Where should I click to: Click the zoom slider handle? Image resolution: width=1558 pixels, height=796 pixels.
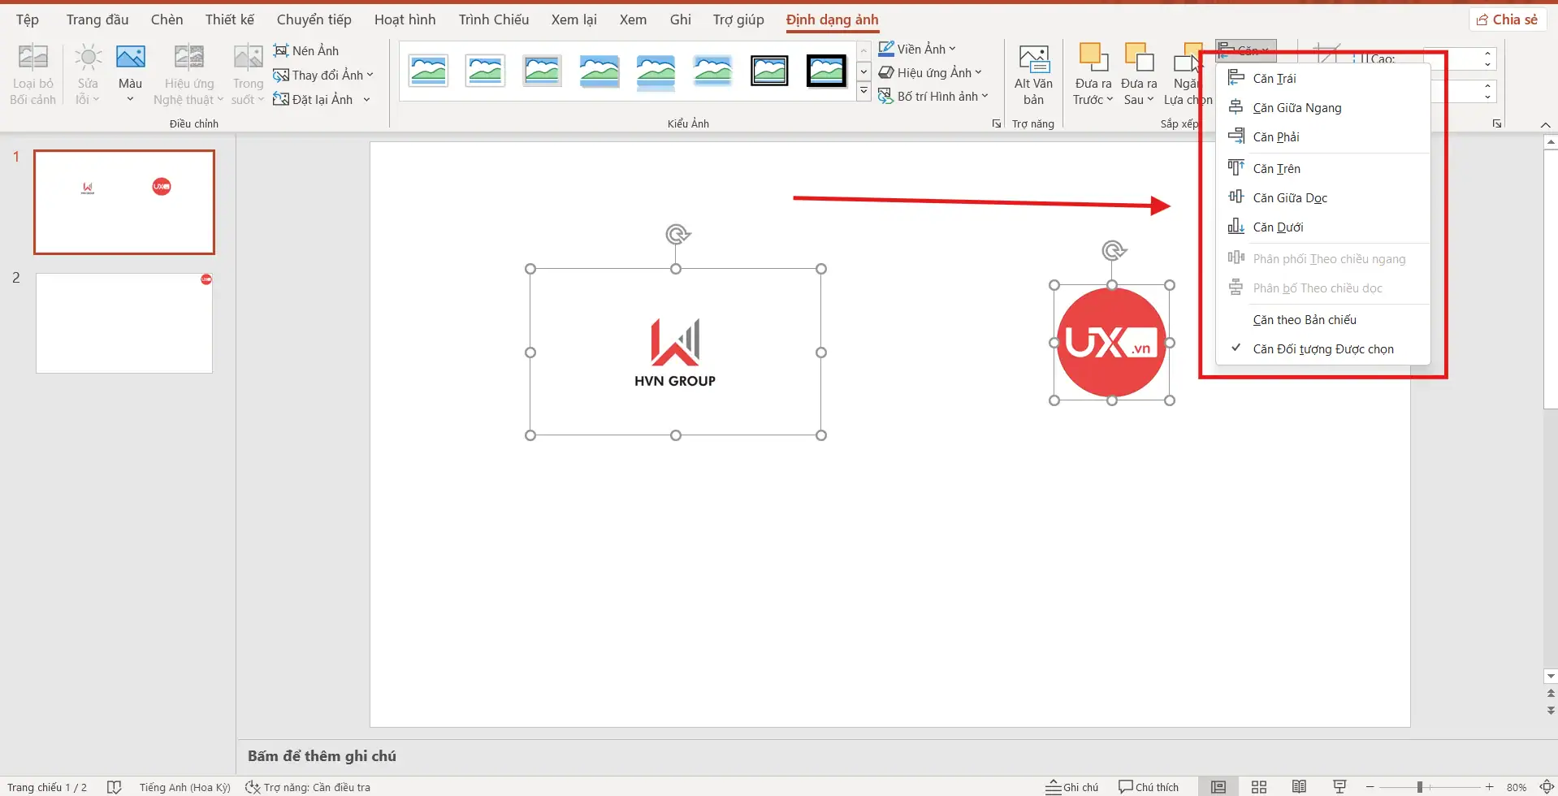coord(1420,787)
